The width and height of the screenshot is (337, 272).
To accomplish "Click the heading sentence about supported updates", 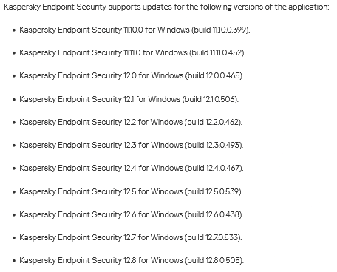I will pos(166,7).
